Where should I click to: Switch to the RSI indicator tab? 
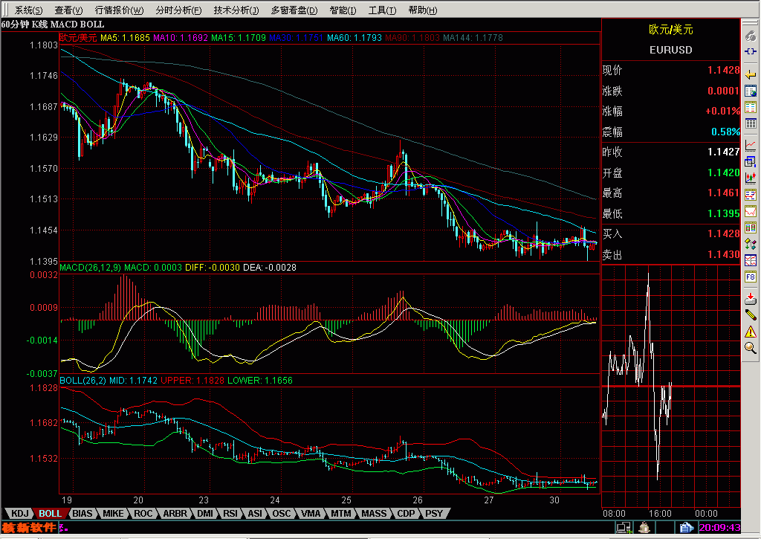pyautogui.click(x=230, y=513)
